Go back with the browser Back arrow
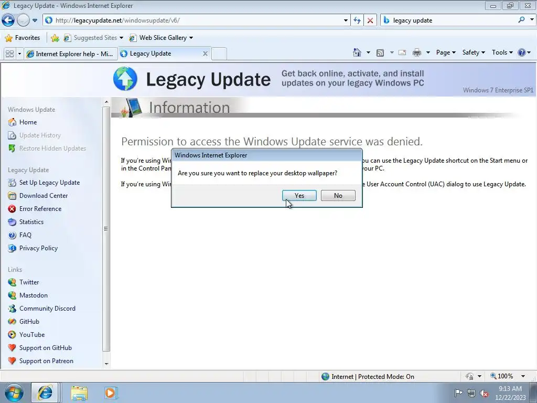537x403 pixels. (8, 20)
